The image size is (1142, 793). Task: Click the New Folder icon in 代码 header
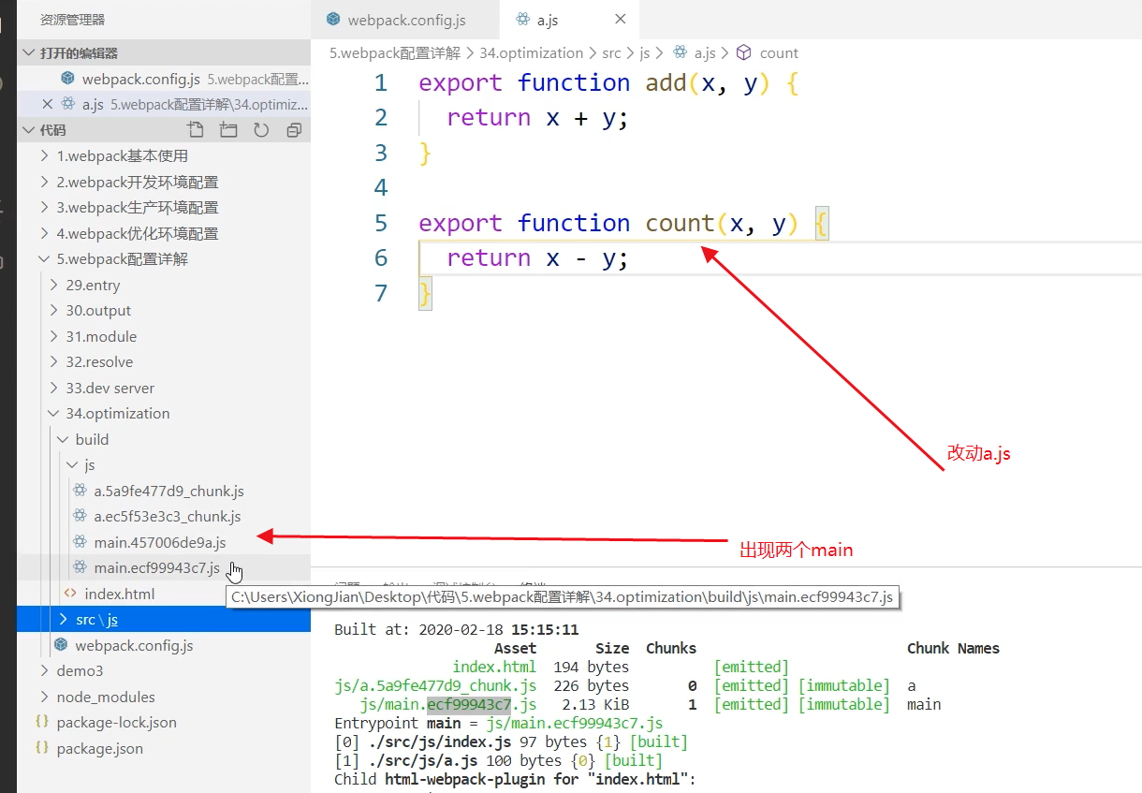click(x=228, y=130)
